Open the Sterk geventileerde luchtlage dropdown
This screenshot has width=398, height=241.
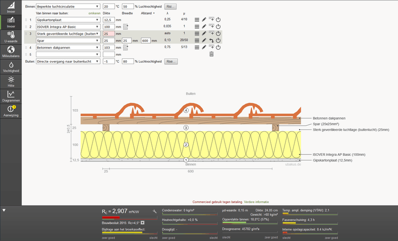tap(68, 33)
